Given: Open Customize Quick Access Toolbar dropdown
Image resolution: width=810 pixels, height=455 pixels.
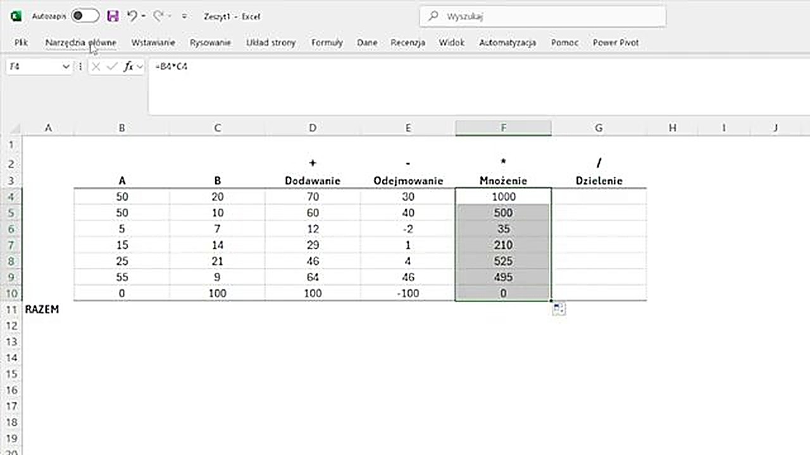Looking at the screenshot, I should pos(184,16).
